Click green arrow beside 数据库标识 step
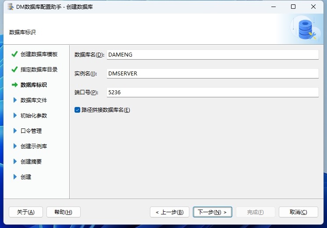The width and height of the screenshot is (327, 228). 14,85
